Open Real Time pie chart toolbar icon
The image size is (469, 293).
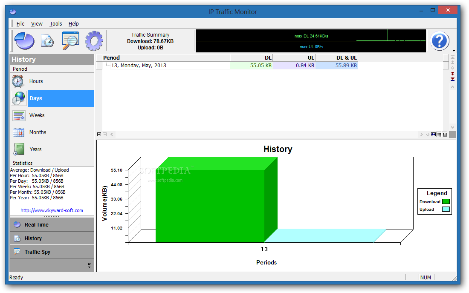[x=25, y=41]
